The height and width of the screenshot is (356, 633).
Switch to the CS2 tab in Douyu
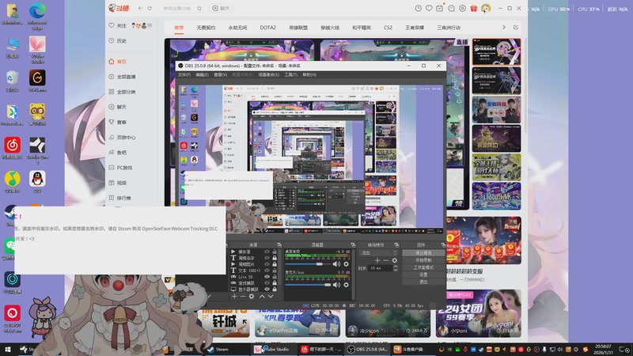tap(388, 28)
